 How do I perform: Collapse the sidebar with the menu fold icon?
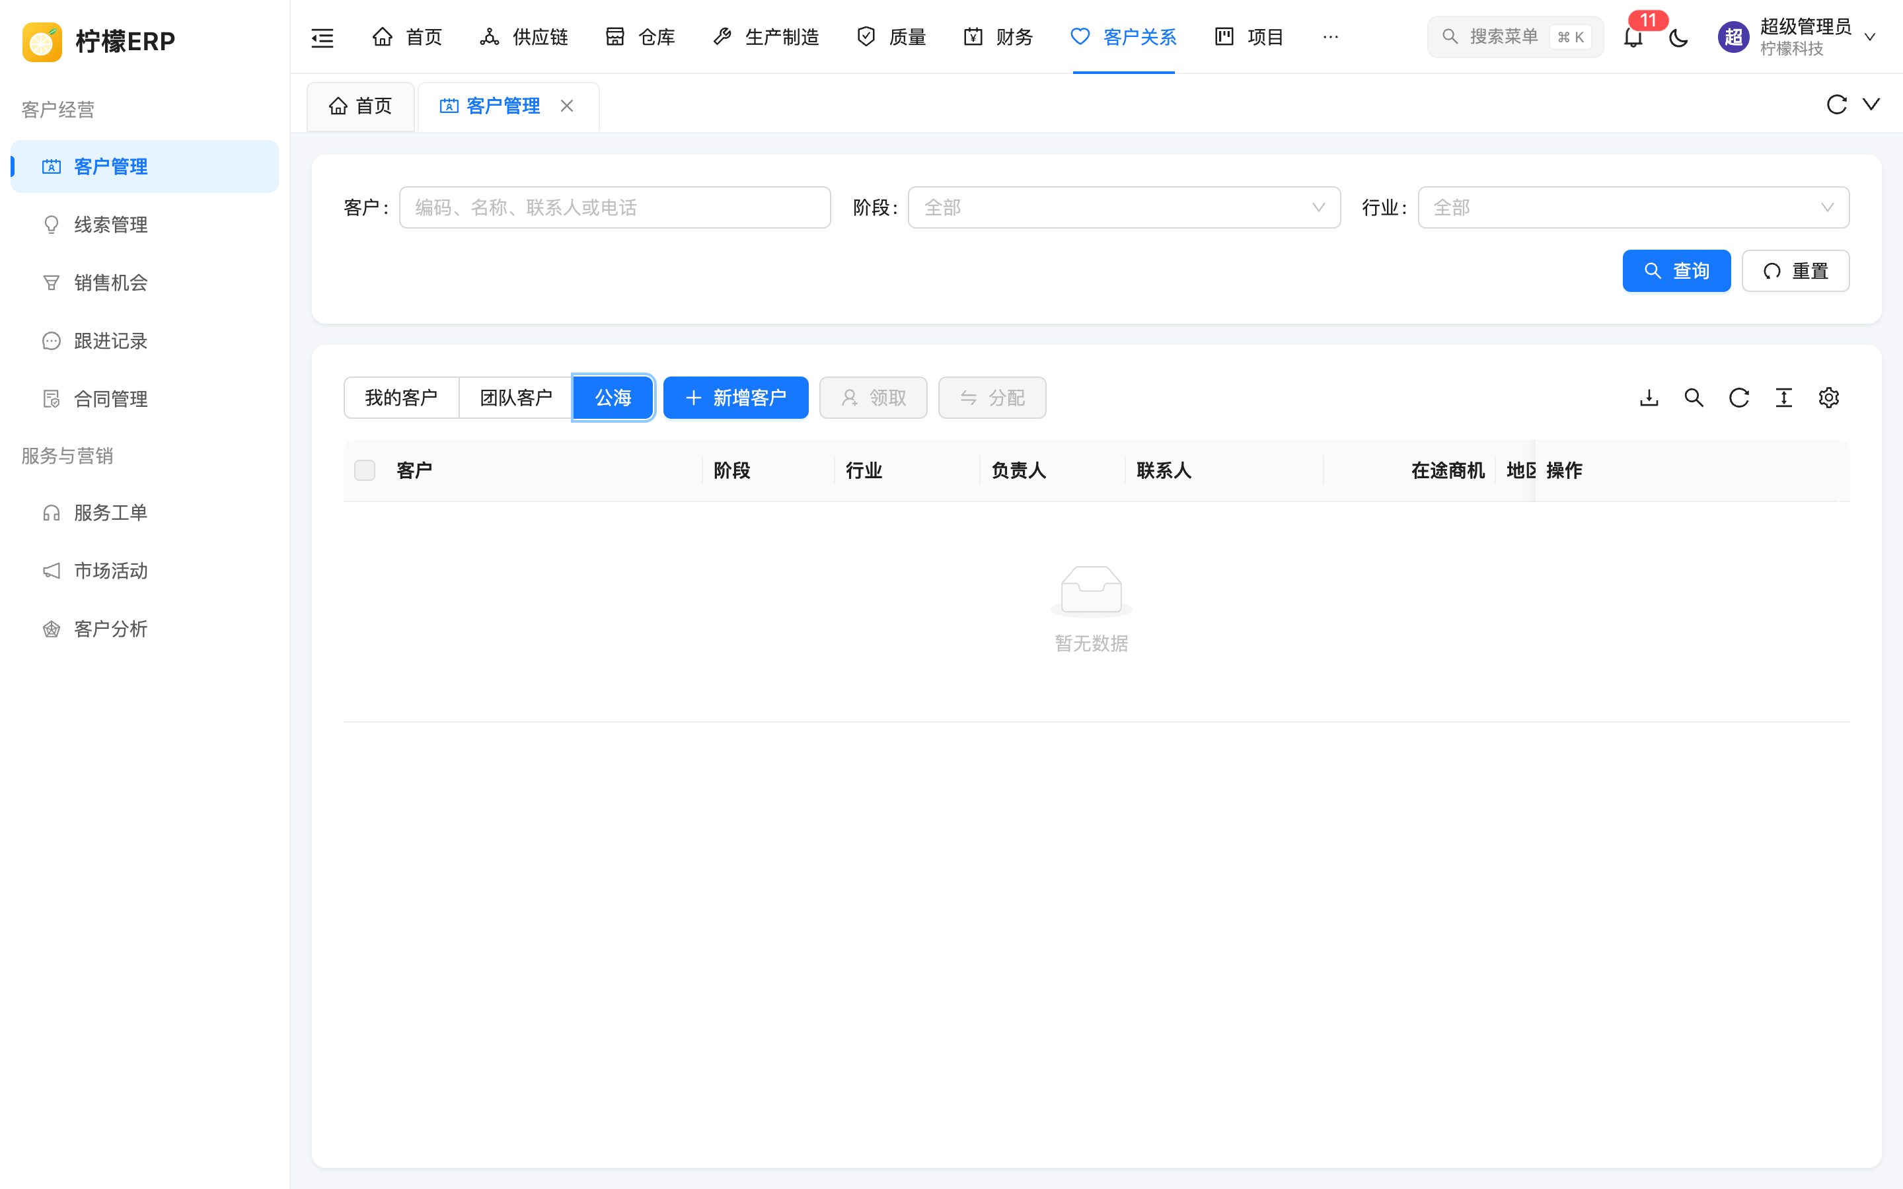(x=322, y=37)
